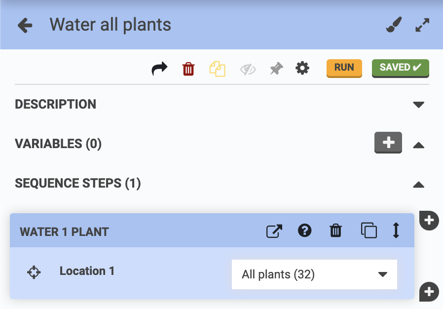Click the paintbrush color icon
The image size is (443, 309).
pos(394,25)
